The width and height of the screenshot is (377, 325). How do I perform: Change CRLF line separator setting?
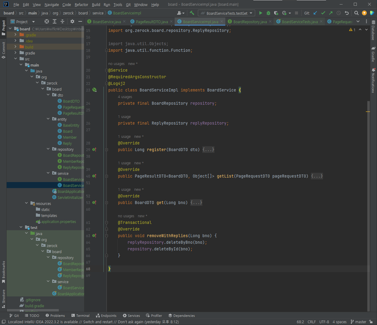(312, 322)
